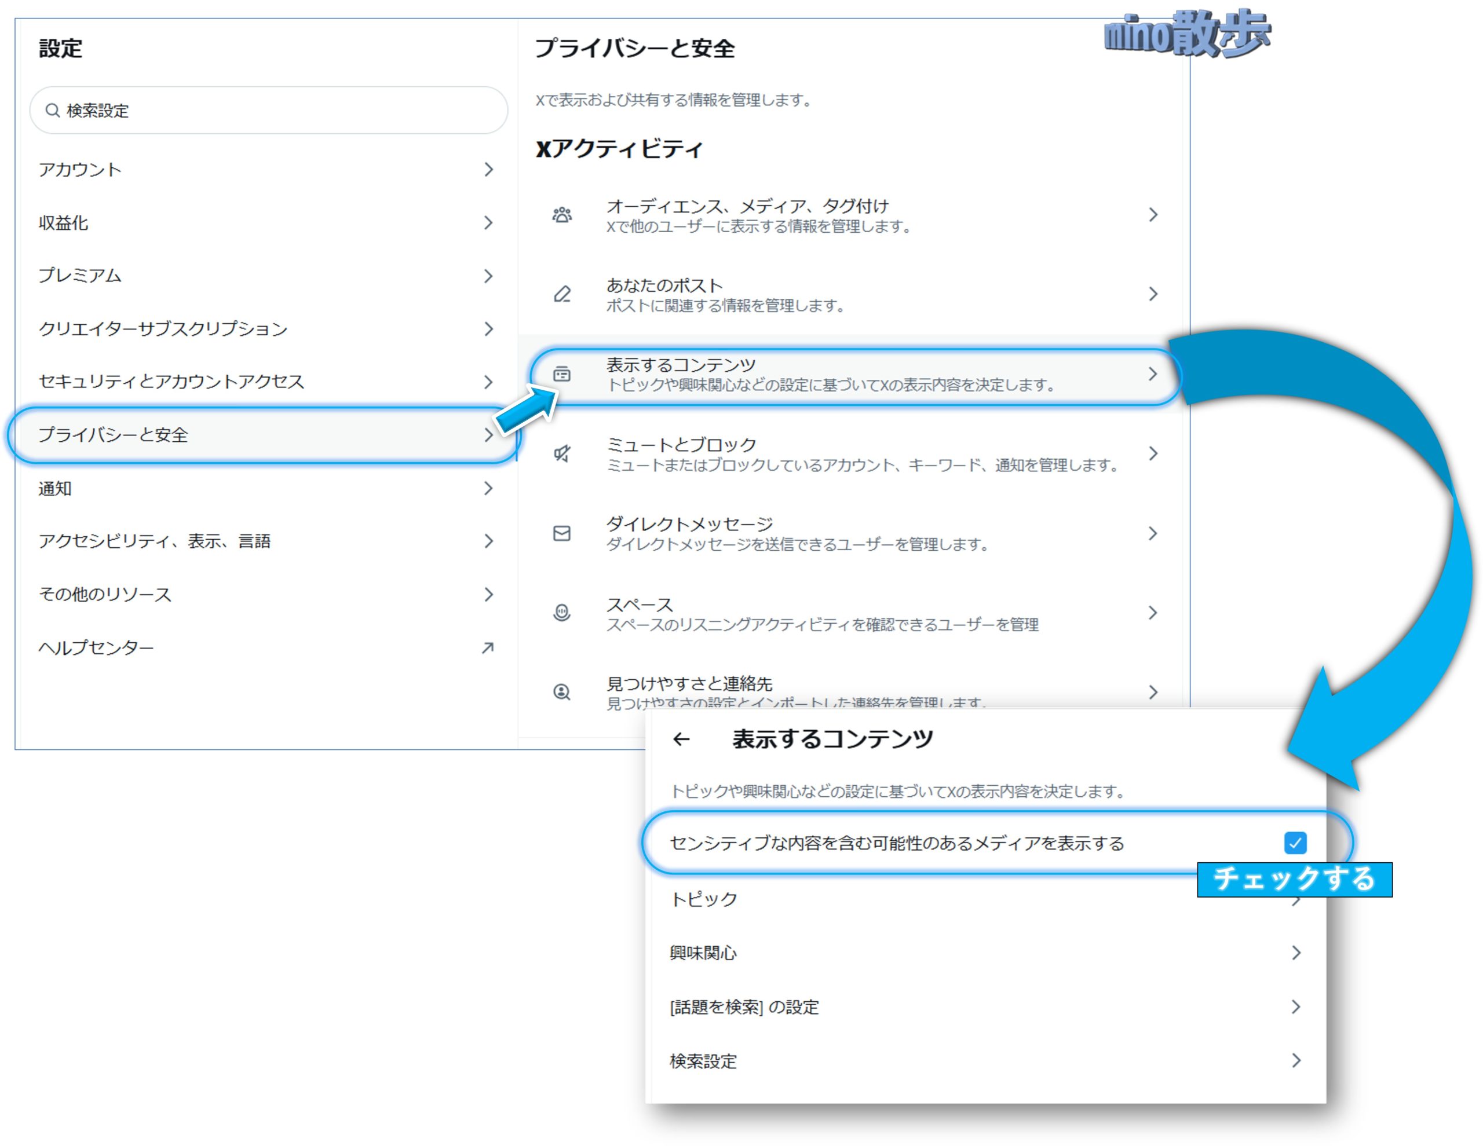Toggle the sensitive media display checkbox
This screenshot has width=1483, height=1146.
click(1295, 843)
